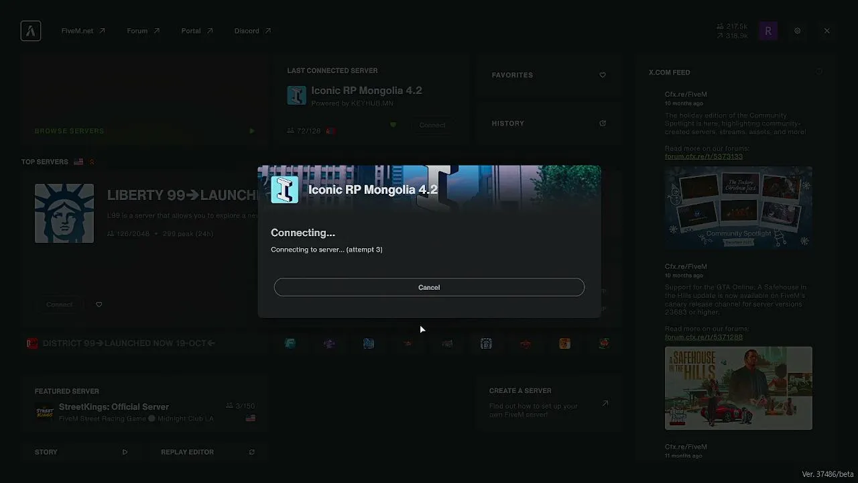Viewport: 858px width, 483px height.
Task: Select the Statue of Liberty icon in server row
Action: click(x=486, y=343)
